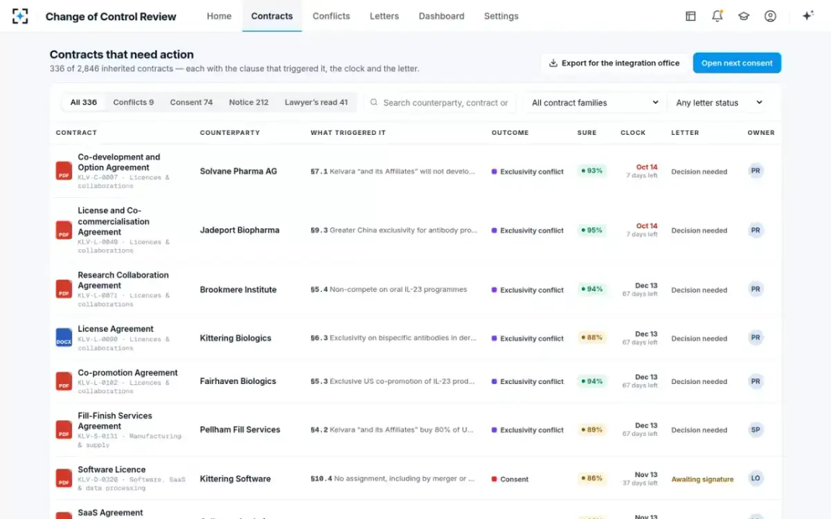Click the Consent outcome for Kittering Software

click(x=510, y=479)
